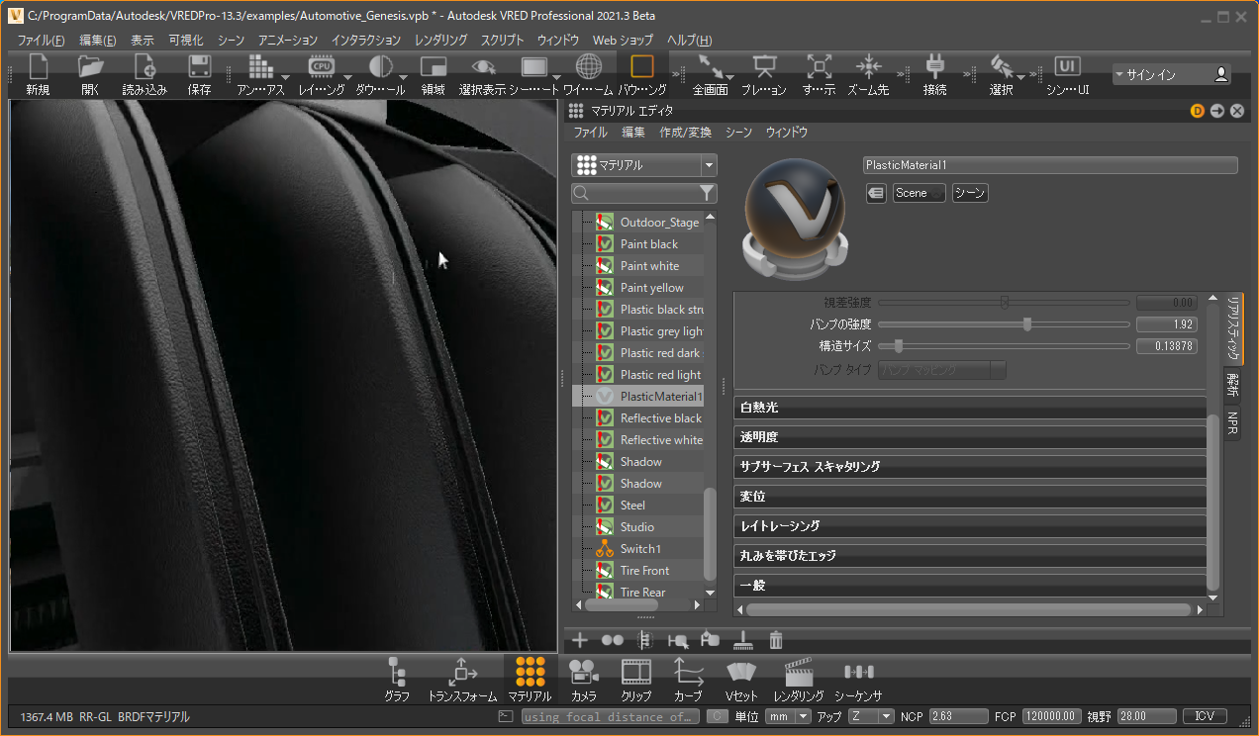
Task: Click the selection display (選択表示) eye icon
Action: tap(483, 67)
